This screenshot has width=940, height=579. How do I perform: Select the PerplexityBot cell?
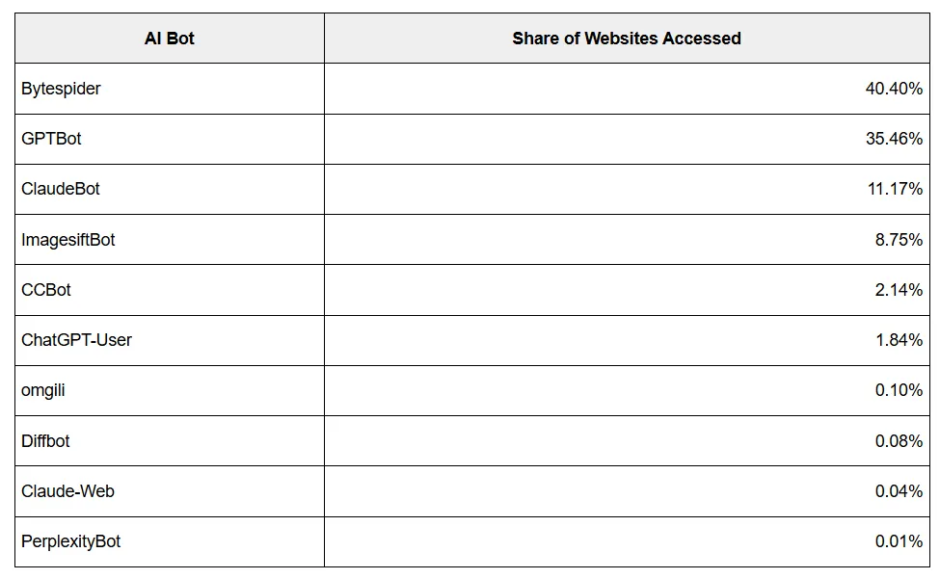(x=70, y=541)
